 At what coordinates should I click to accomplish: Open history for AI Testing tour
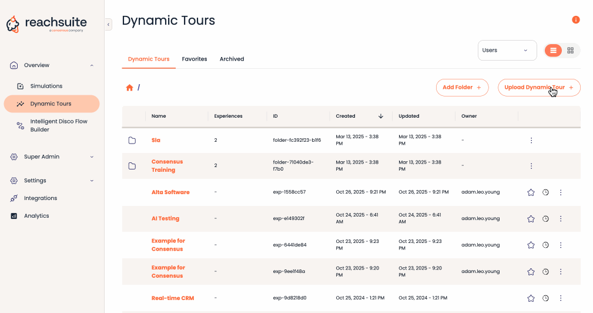(545, 218)
